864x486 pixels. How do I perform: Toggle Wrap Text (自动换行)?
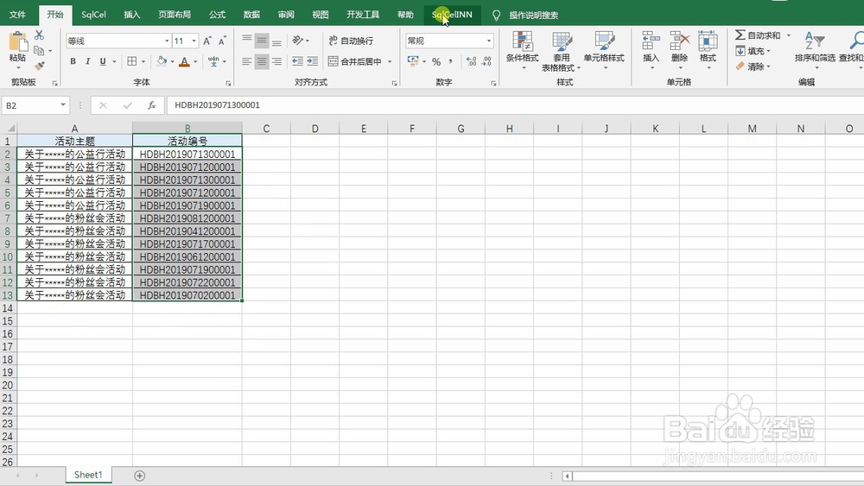point(351,41)
